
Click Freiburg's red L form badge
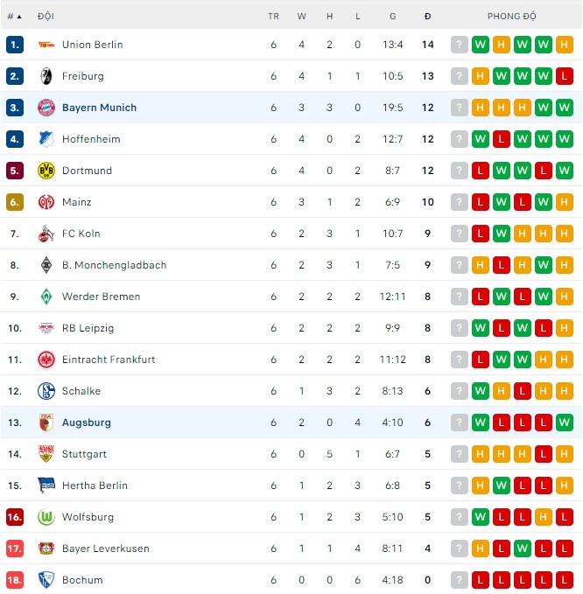click(x=565, y=76)
